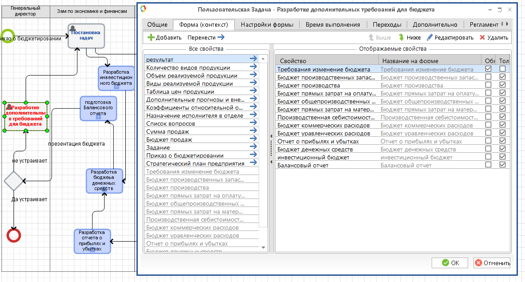Select Коэффициенты относительной in all properties list
This screenshot has width=525, height=282.
pyautogui.click(x=202, y=107)
